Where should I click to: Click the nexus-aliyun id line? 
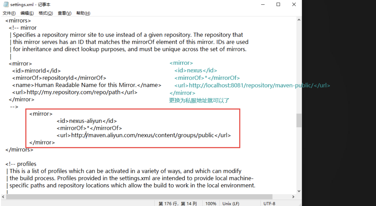[x=87, y=121]
